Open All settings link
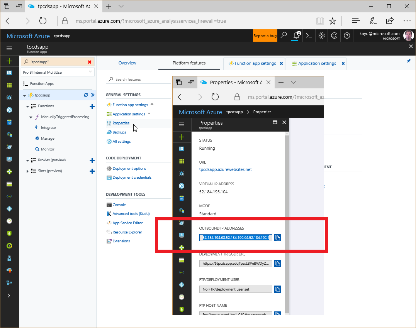 tap(122, 142)
